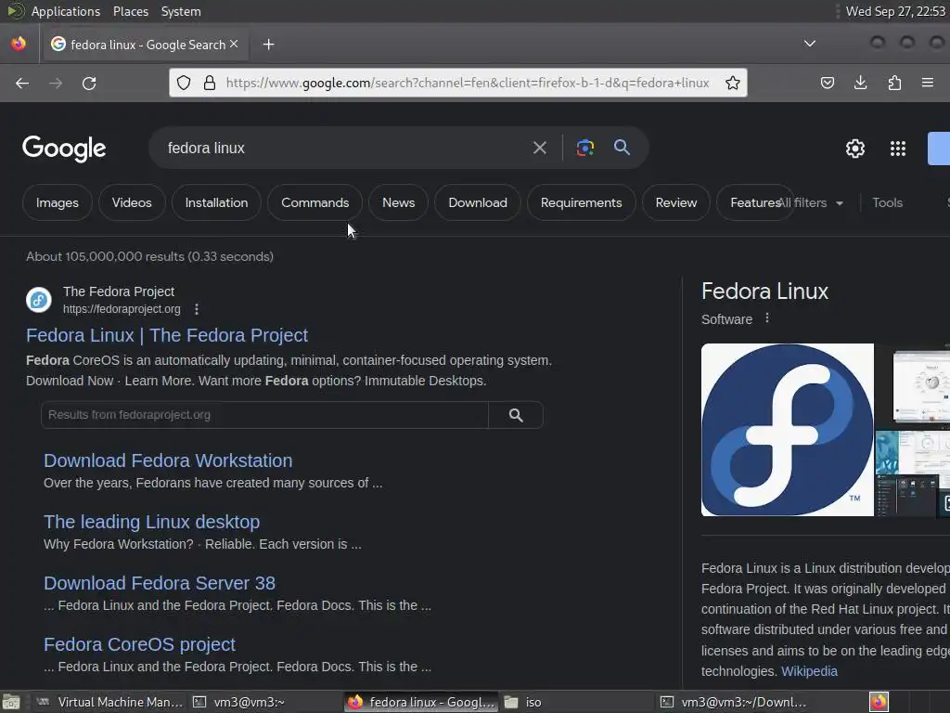Submit search with the magnifier icon
The width and height of the screenshot is (950, 713).
[x=622, y=148]
